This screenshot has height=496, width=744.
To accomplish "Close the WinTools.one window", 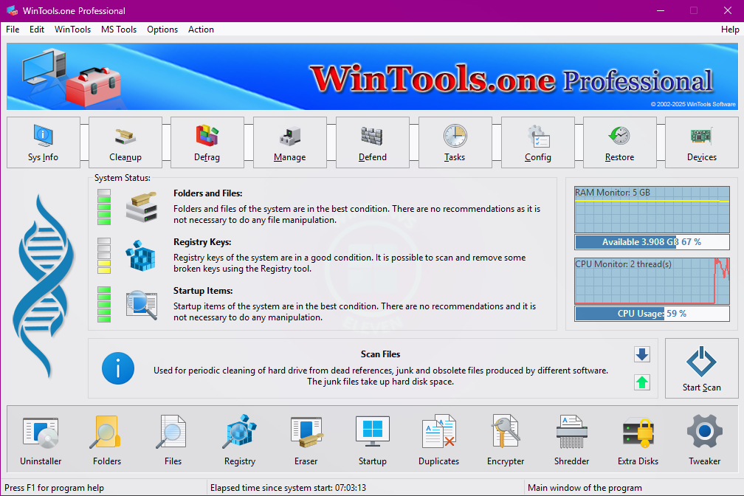I will (x=728, y=10).
